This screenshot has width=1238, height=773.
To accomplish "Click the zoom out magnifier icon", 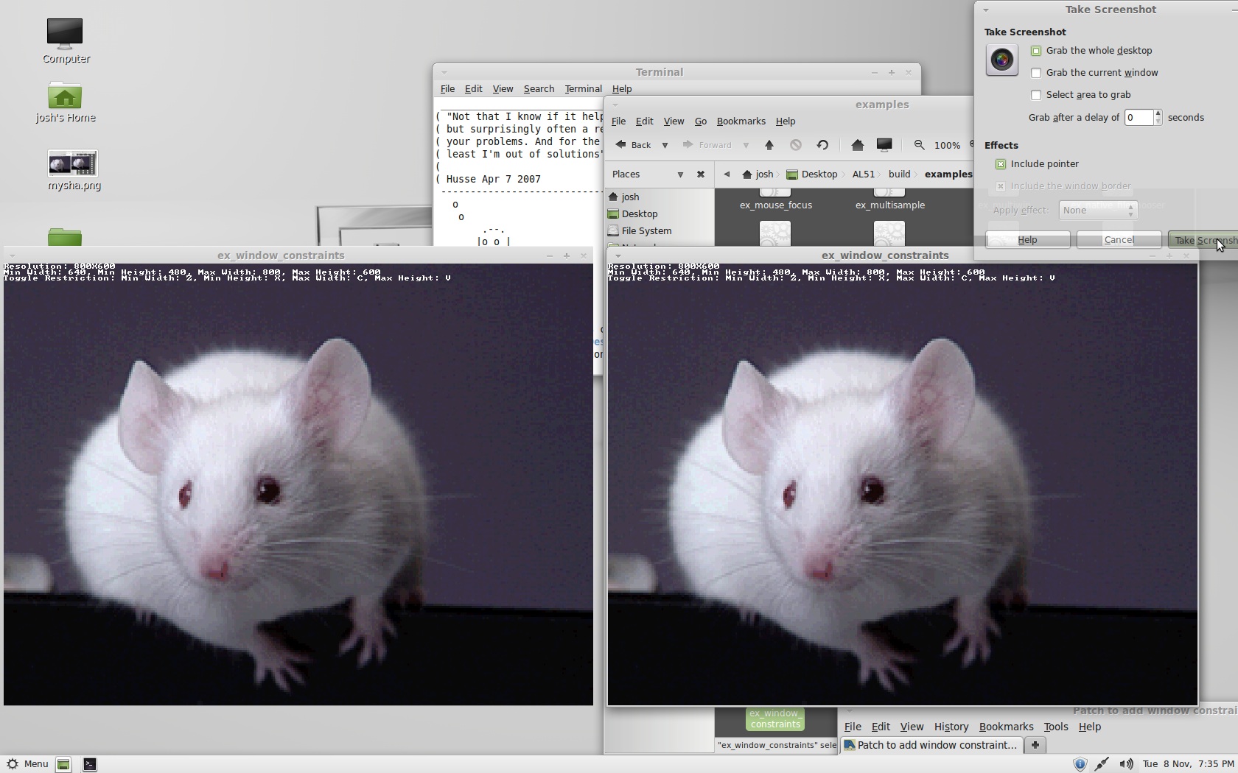I will 919,145.
